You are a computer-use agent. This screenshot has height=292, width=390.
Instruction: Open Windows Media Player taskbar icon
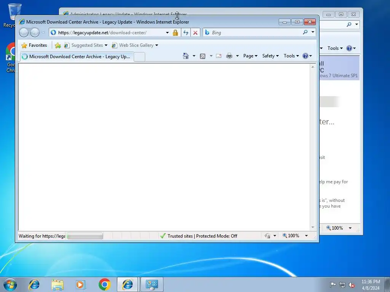coord(81,284)
